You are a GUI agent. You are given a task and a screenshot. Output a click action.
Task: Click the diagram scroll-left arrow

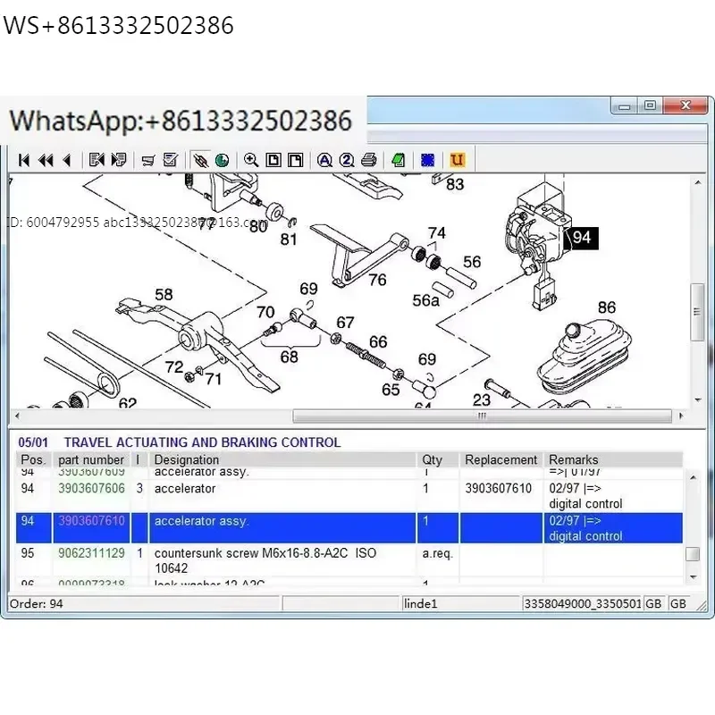point(17,416)
